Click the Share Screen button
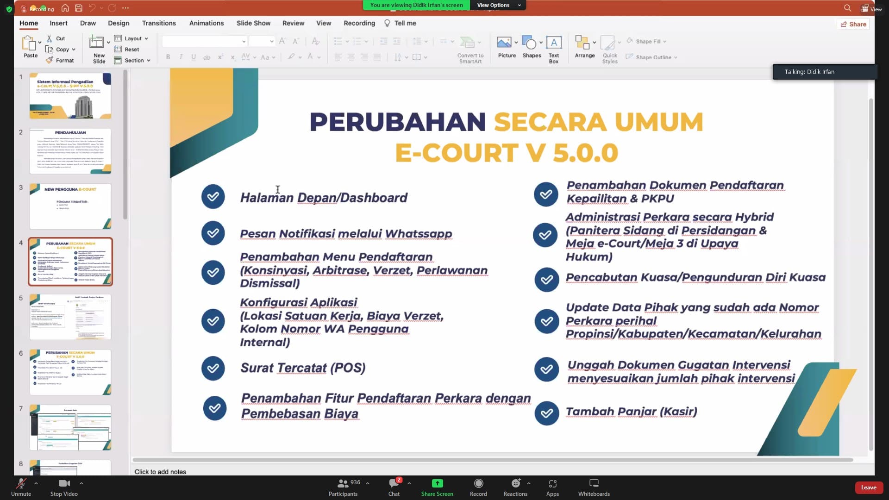 (x=437, y=487)
